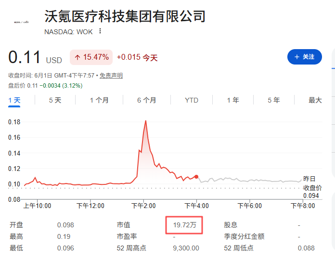Click the blue 关注 follow button
335x261 pixels.
click(x=305, y=57)
